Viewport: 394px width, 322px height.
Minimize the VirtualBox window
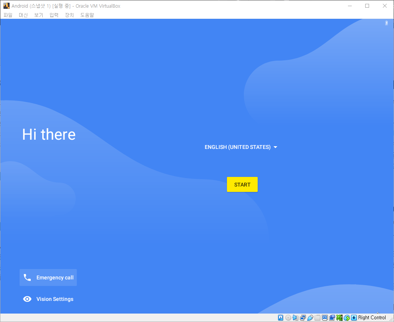(349, 6)
